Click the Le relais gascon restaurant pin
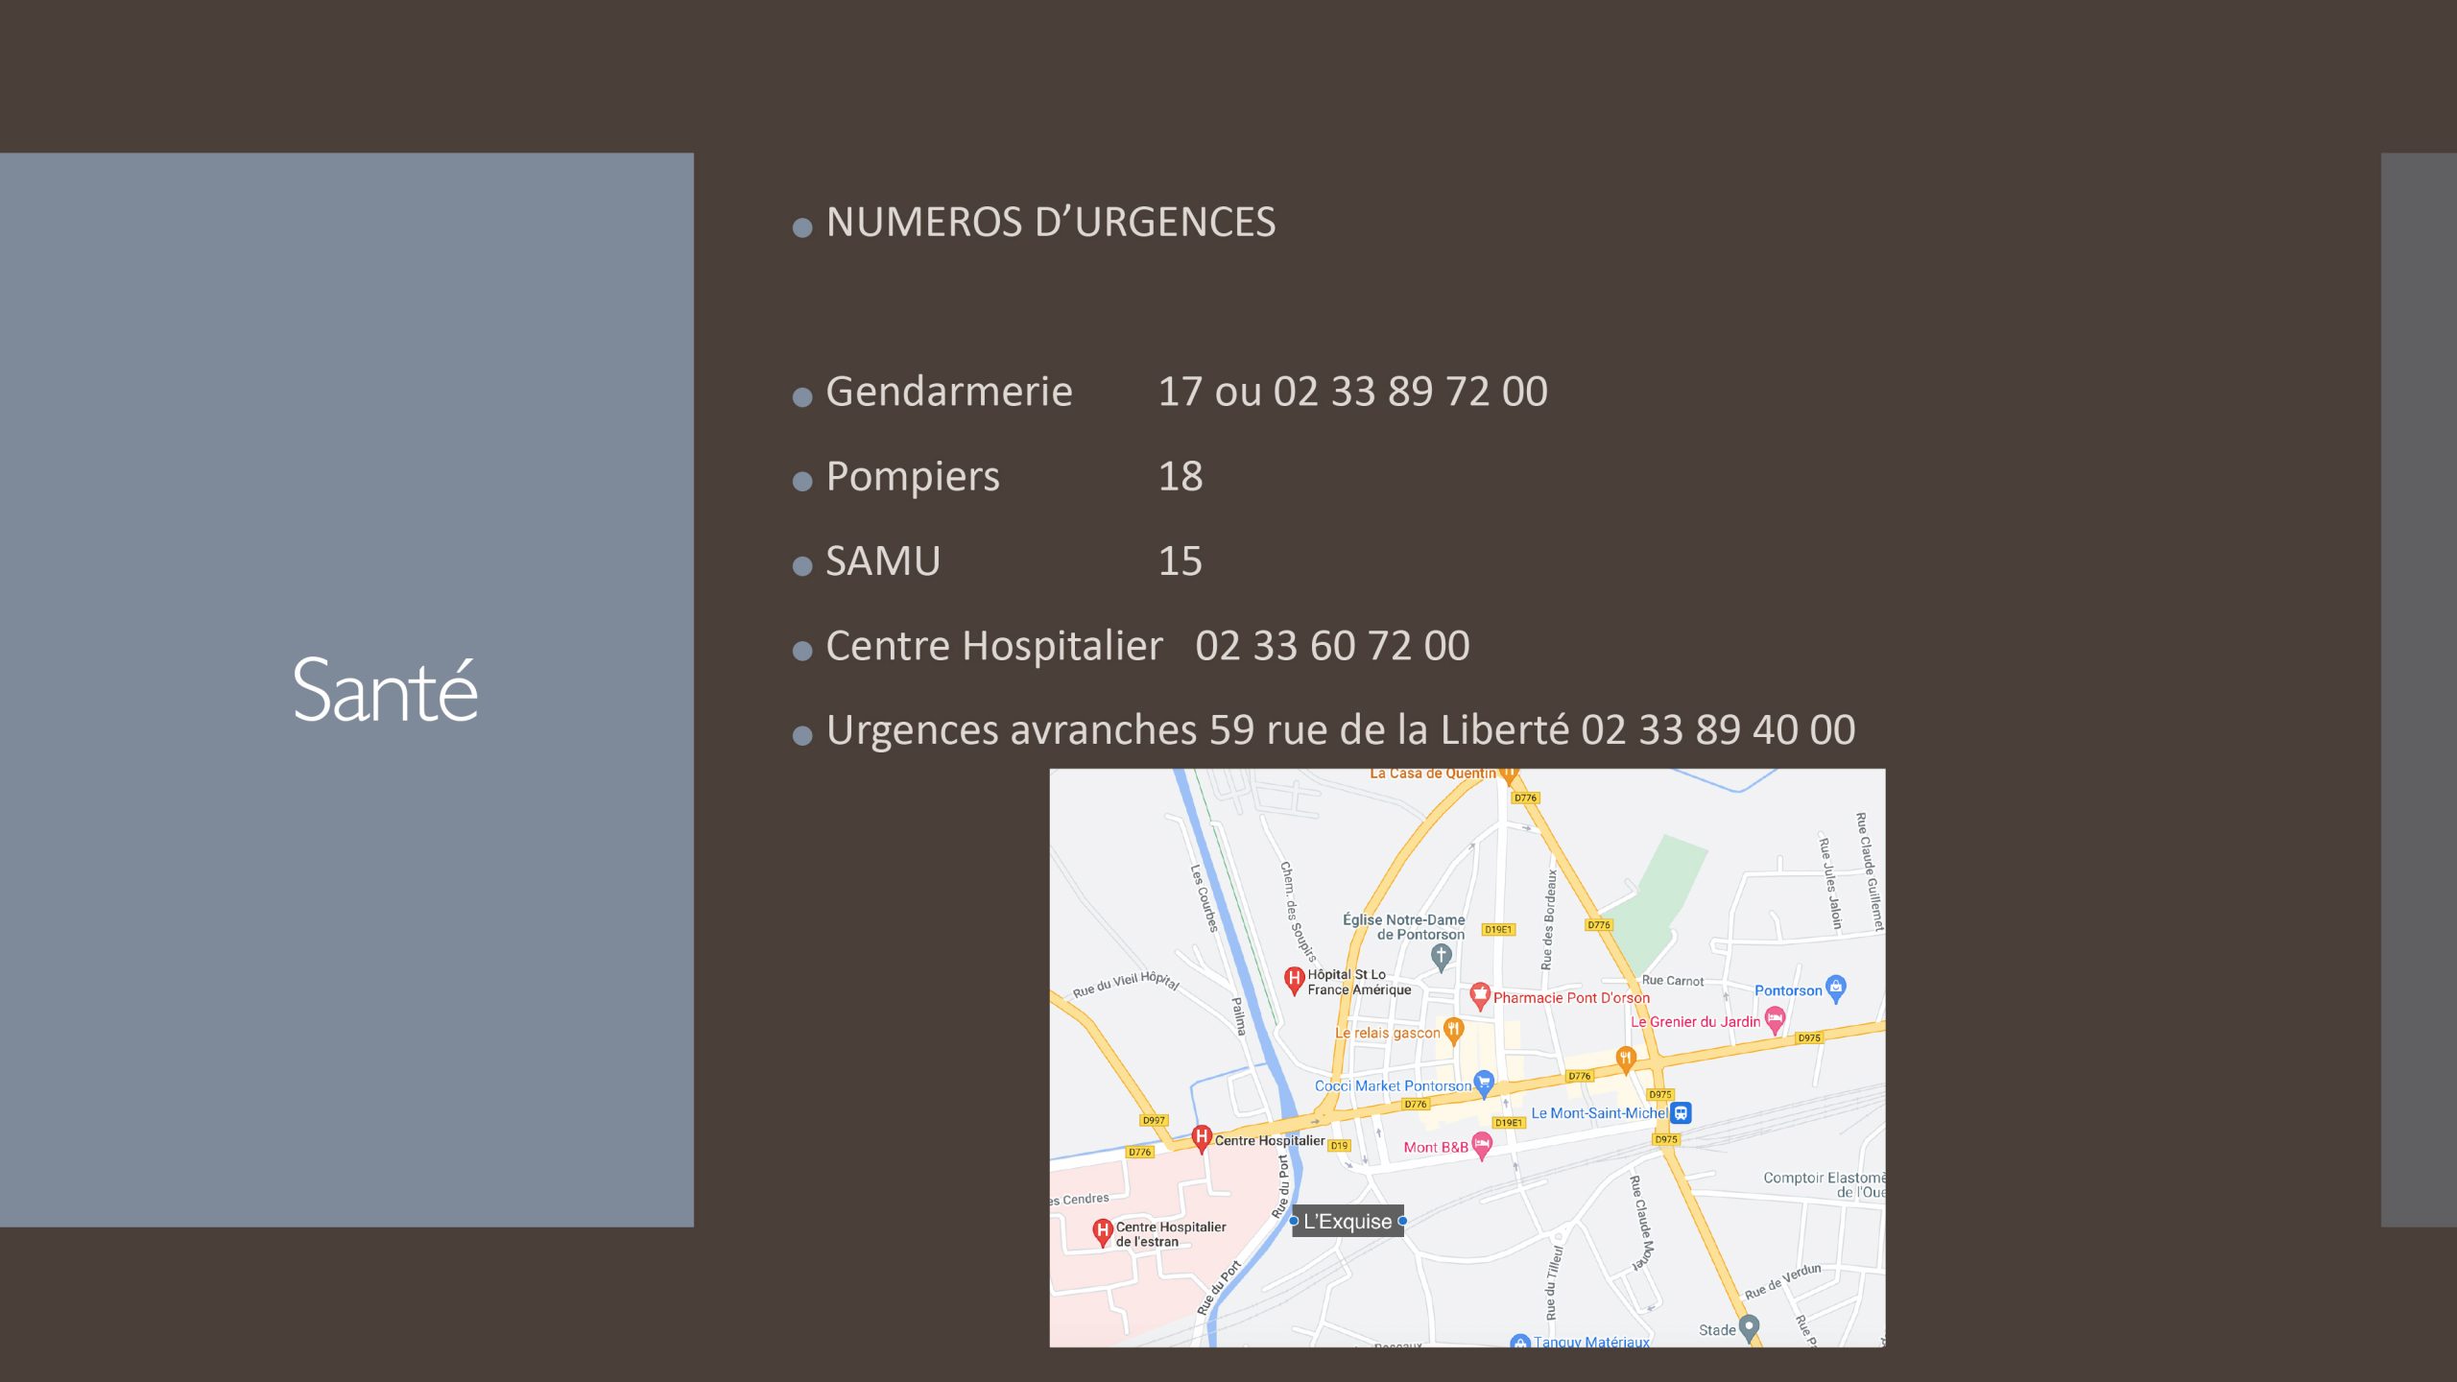2457x1382 pixels. [1453, 1029]
